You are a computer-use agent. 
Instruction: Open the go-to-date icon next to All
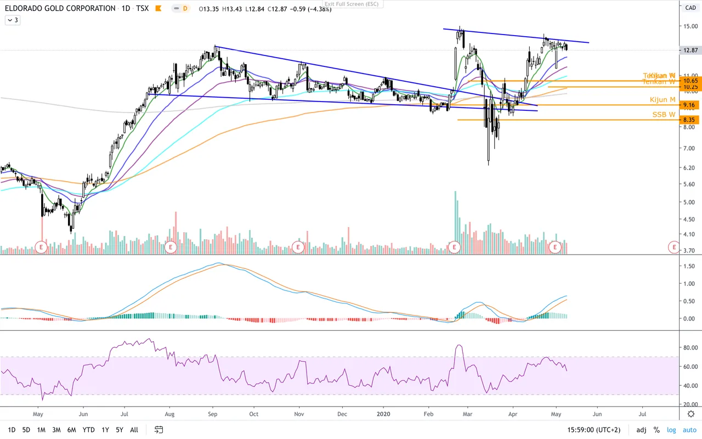click(x=158, y=430)
